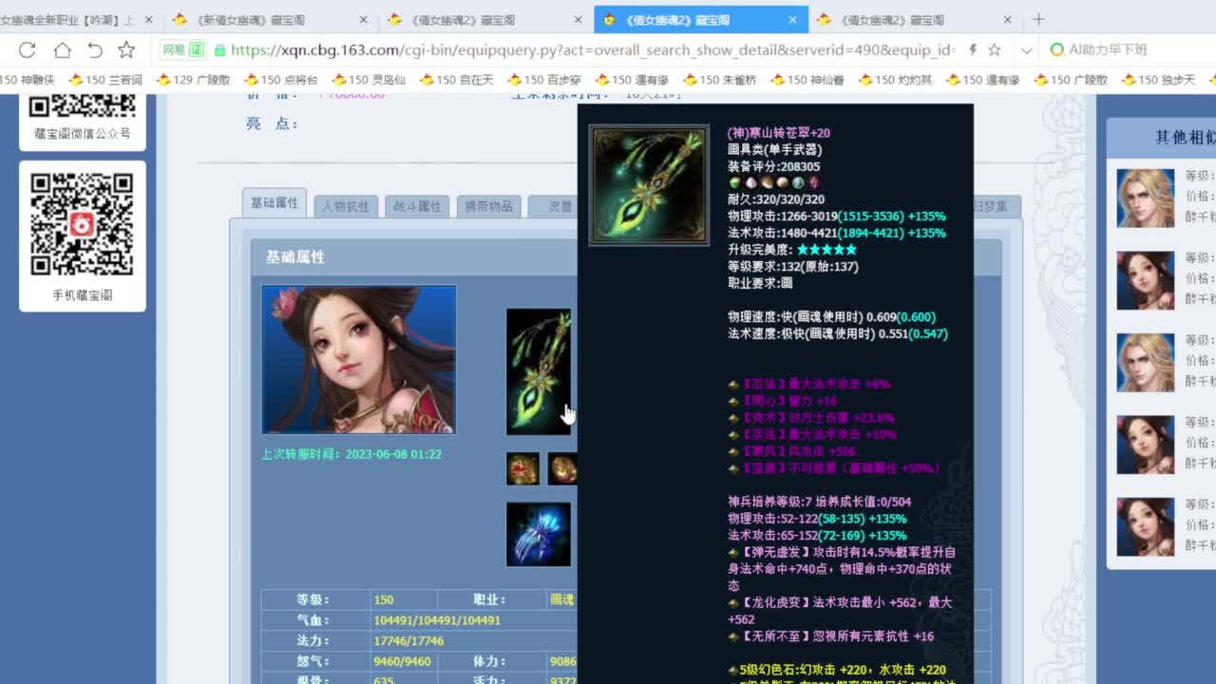Open bookmark 150 灵岛仙
The width and height of the screenshot is (1216, 684).
pyautogui.click(x=369, y=80)
